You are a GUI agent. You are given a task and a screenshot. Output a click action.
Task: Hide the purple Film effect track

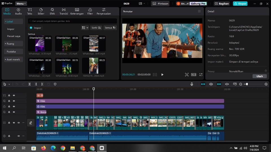click(14, 101)
